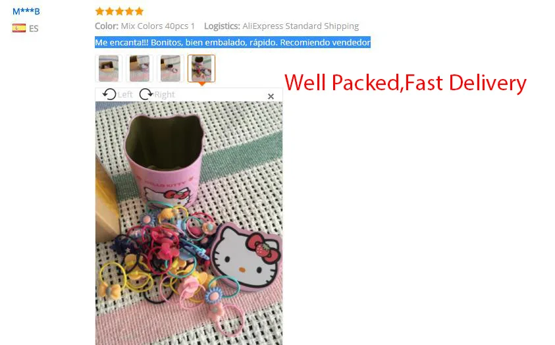
Task: Click the third orange rating star
Action: [x=120, y=11]
